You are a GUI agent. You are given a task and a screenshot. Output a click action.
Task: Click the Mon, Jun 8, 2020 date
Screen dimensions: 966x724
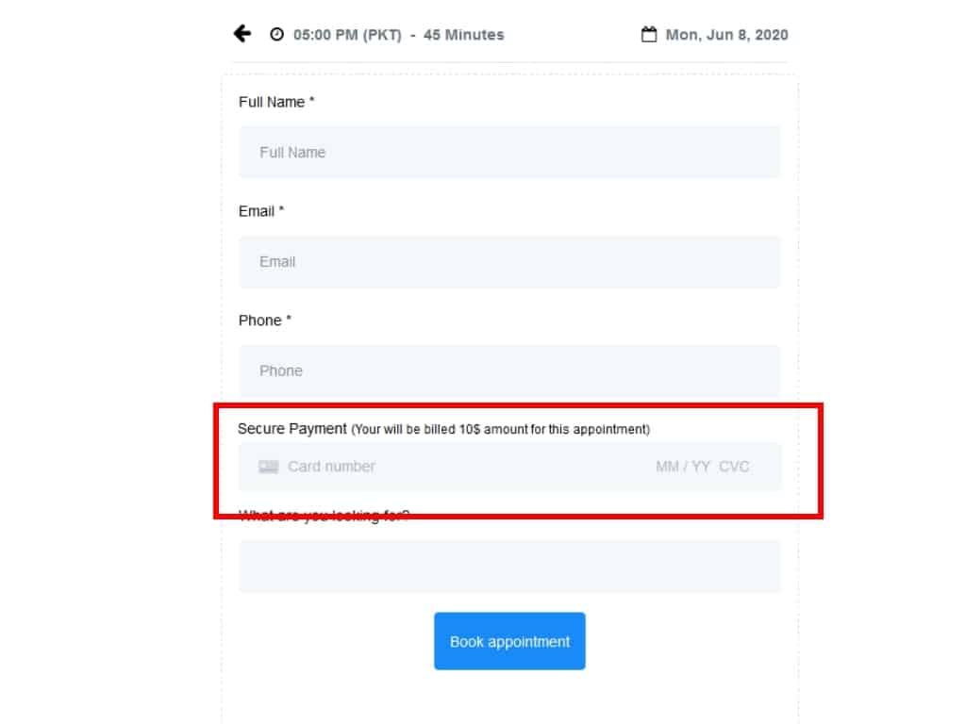coord(726,35)
